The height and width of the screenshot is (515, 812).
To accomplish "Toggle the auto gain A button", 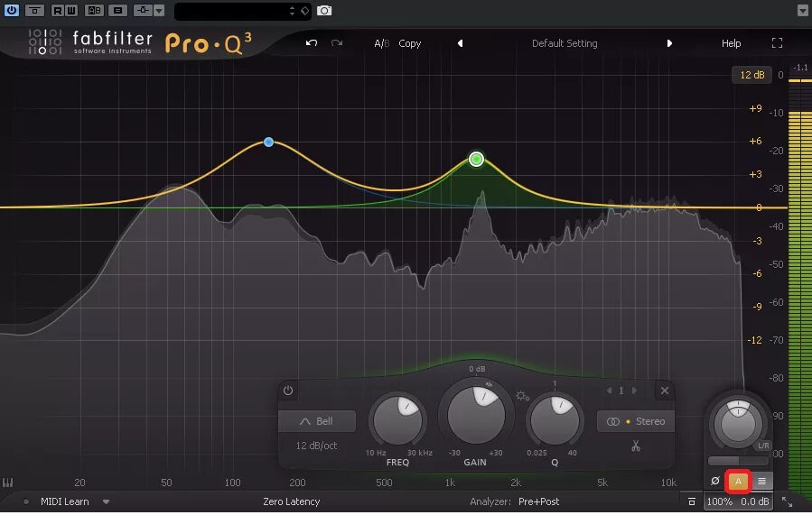I will (x=738, y=482).
